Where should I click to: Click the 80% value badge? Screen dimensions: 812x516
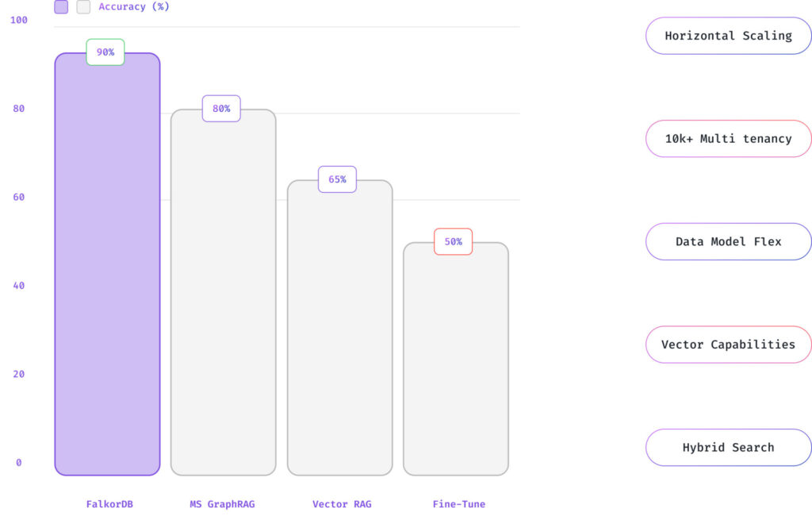pyautogui.click(x=221, y=109)
